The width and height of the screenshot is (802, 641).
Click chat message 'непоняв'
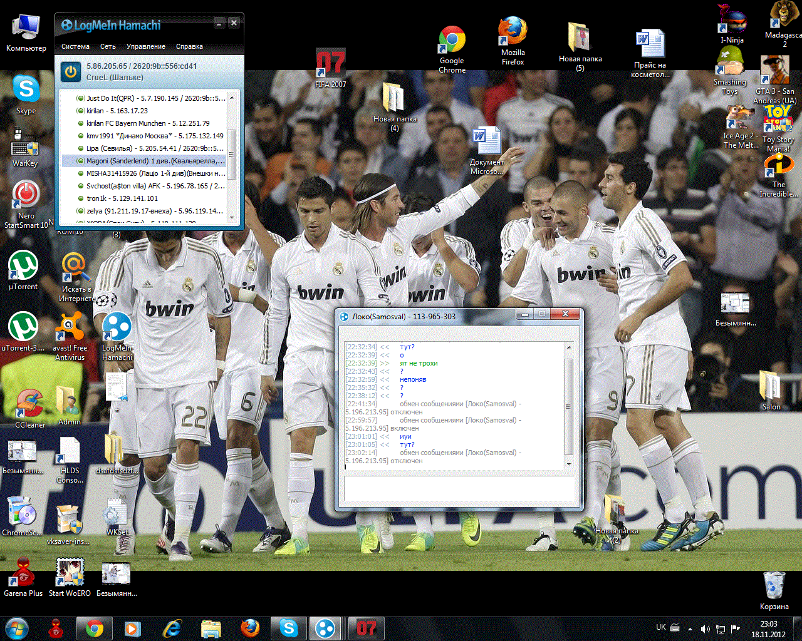[413, 379]
